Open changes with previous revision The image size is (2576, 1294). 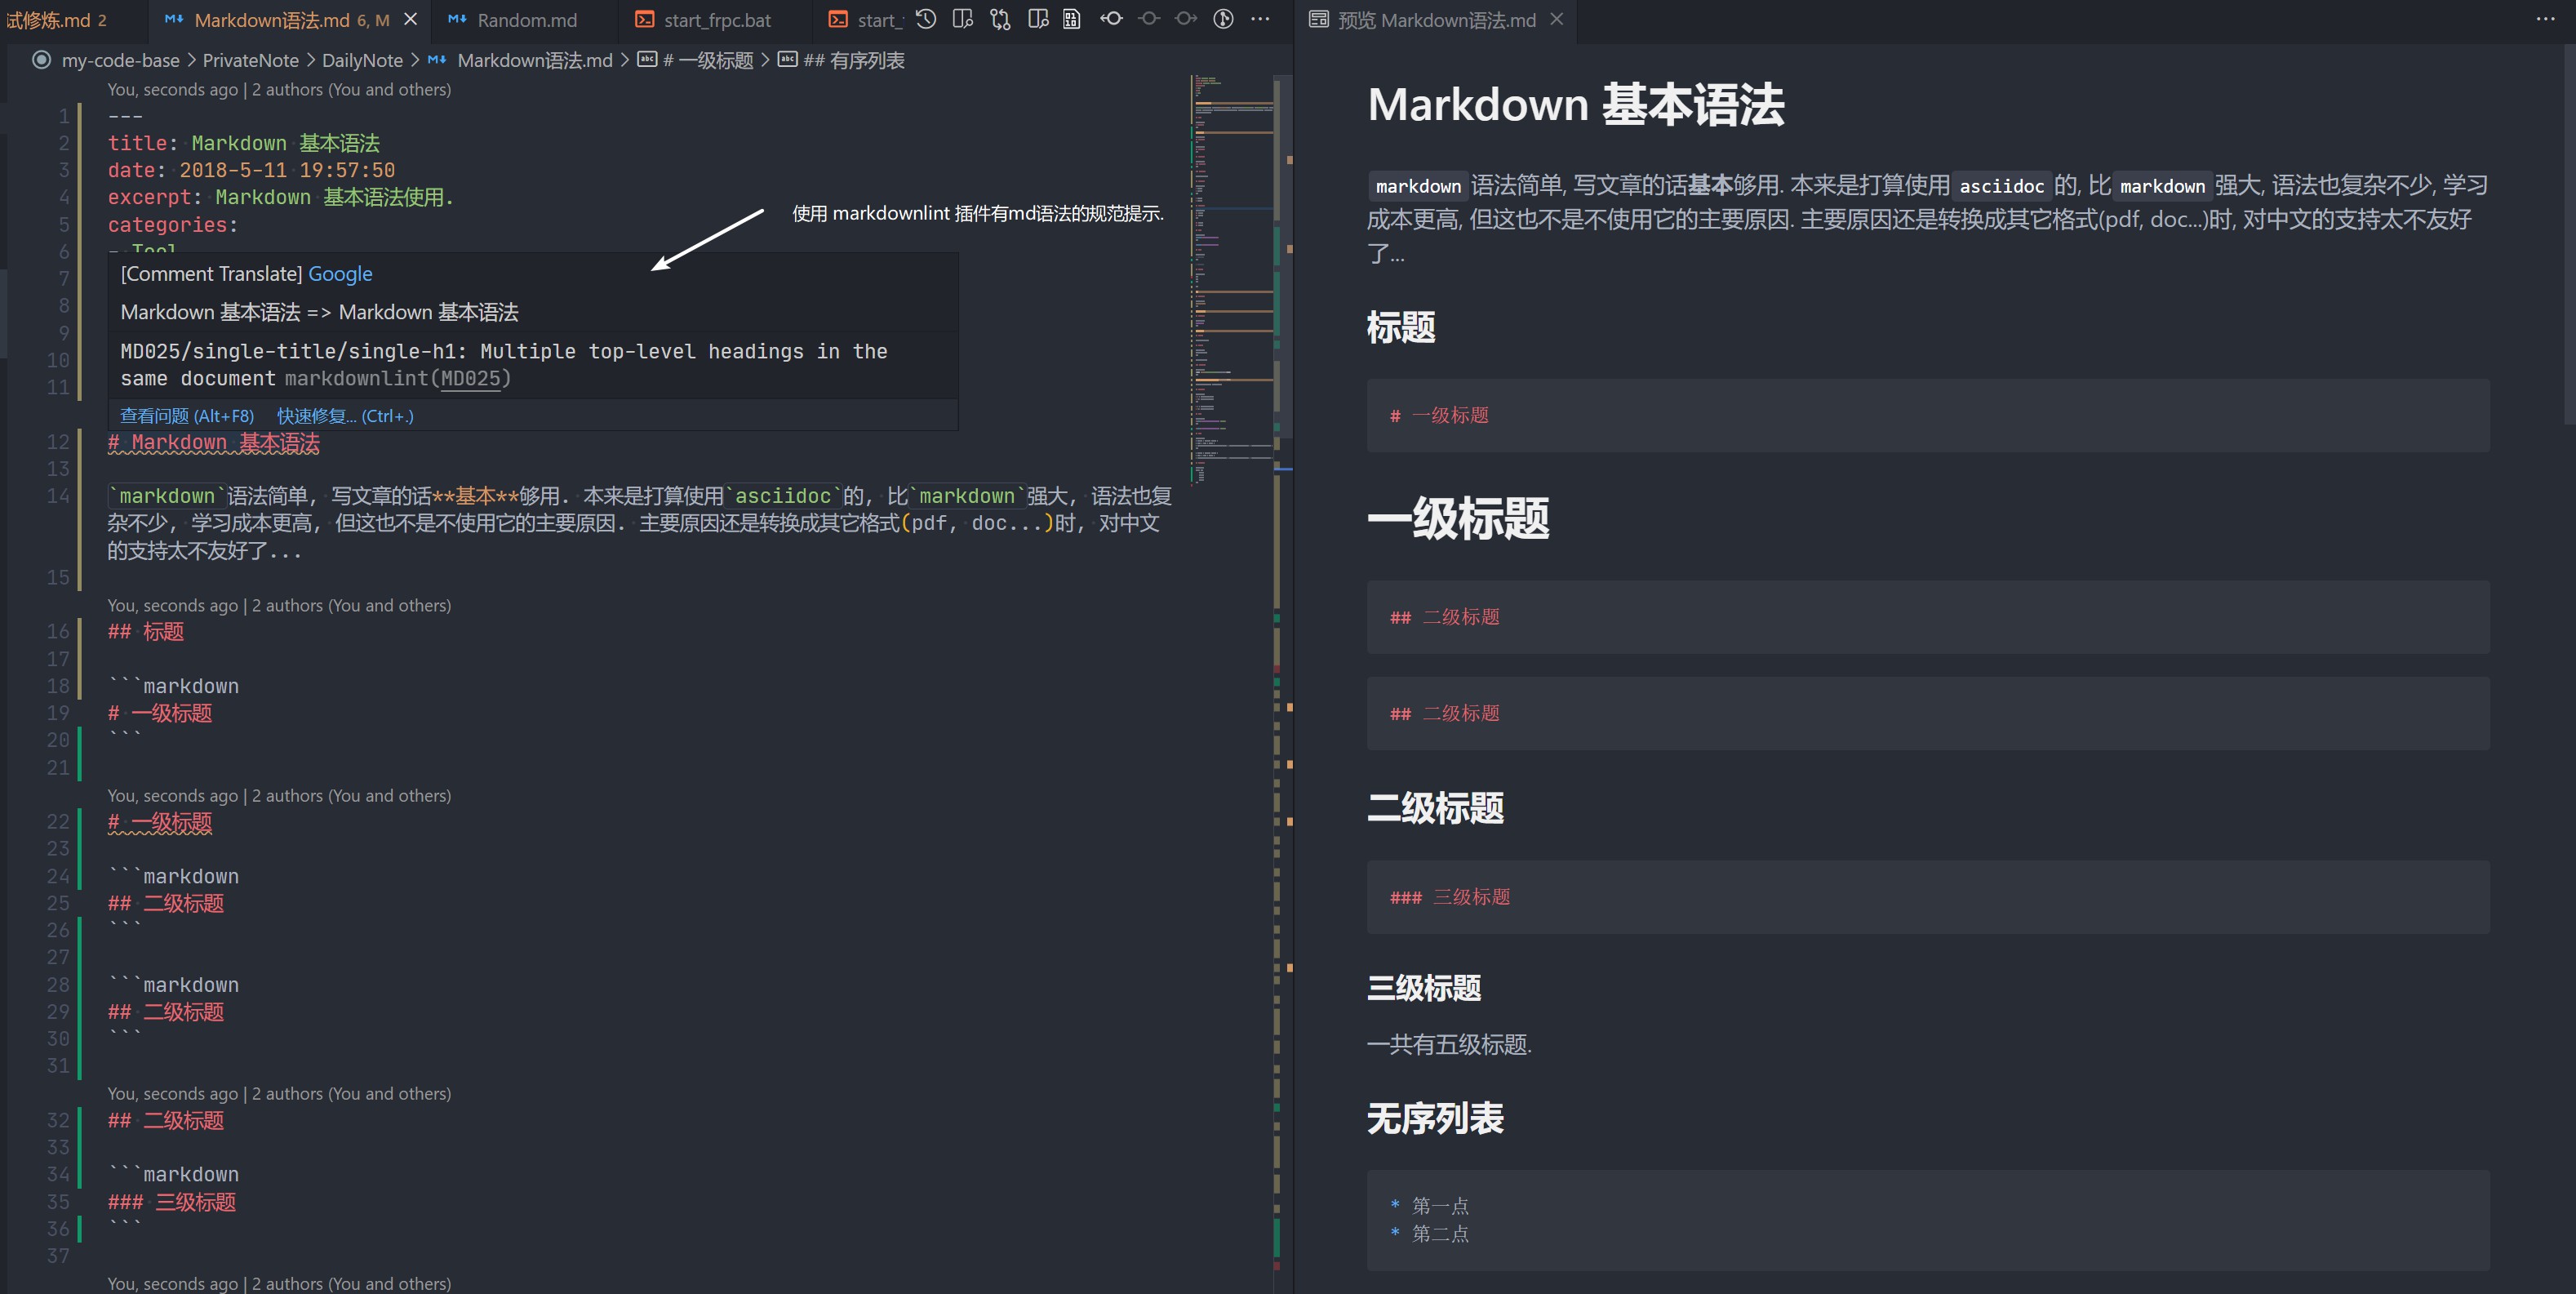[x=1111, y=19]
